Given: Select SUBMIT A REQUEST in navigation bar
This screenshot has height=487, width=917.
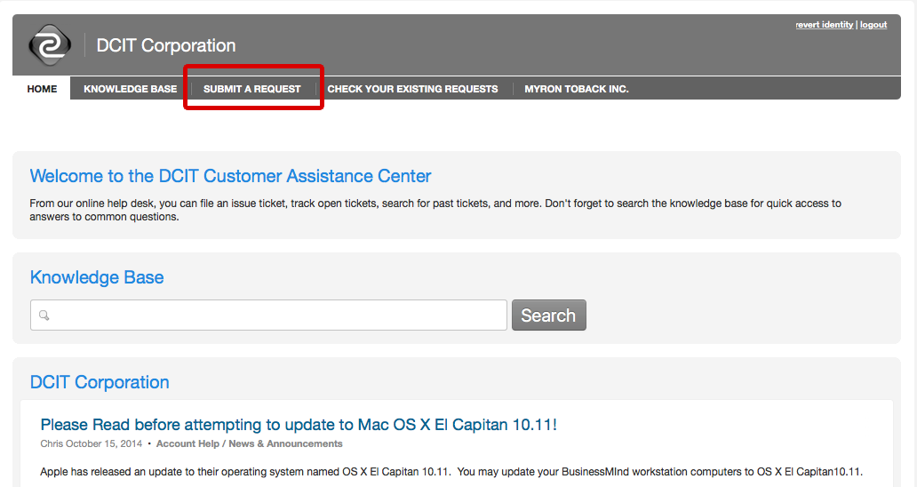Looking at the screenshot, I should [252, 89].
